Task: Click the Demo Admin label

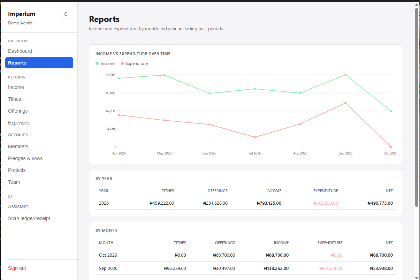Action: (x=20, y=23)
